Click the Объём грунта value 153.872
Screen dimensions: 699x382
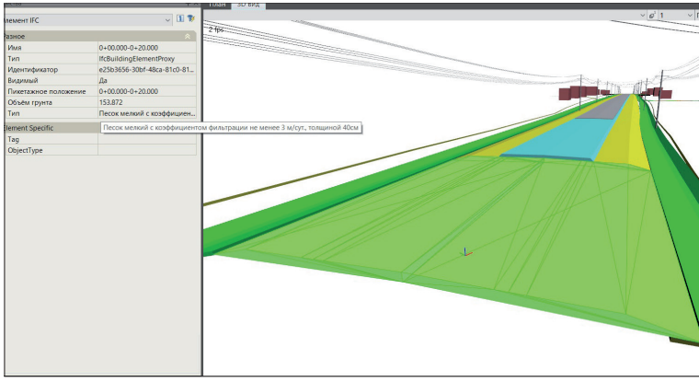pos(147,102)
